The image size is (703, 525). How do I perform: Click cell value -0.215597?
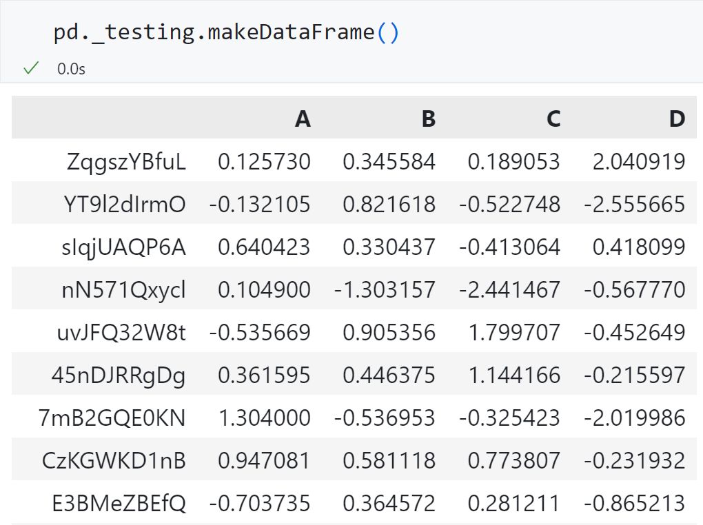634,375
